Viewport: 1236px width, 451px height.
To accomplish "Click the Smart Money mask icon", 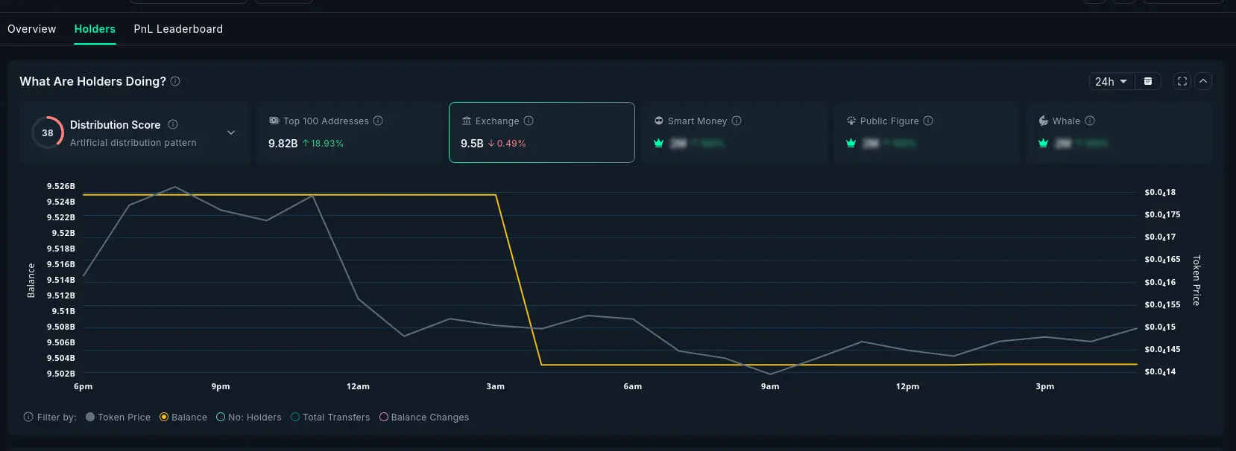I will click(659, 121).
